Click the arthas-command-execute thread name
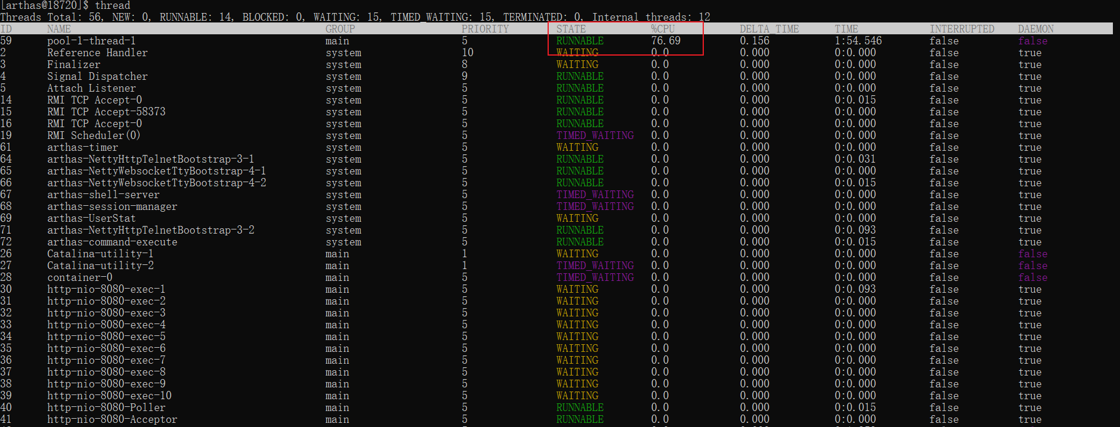Viewport: 1120px width, 427px height. click(112, 242)
